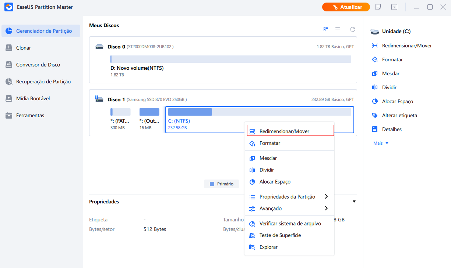Click the grid view icon above disk list
Screen dimensions: 451x268
coord(326,29)
